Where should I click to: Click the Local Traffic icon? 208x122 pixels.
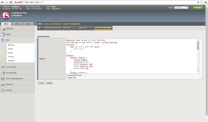pyautogui.click(x=3, y=67)
